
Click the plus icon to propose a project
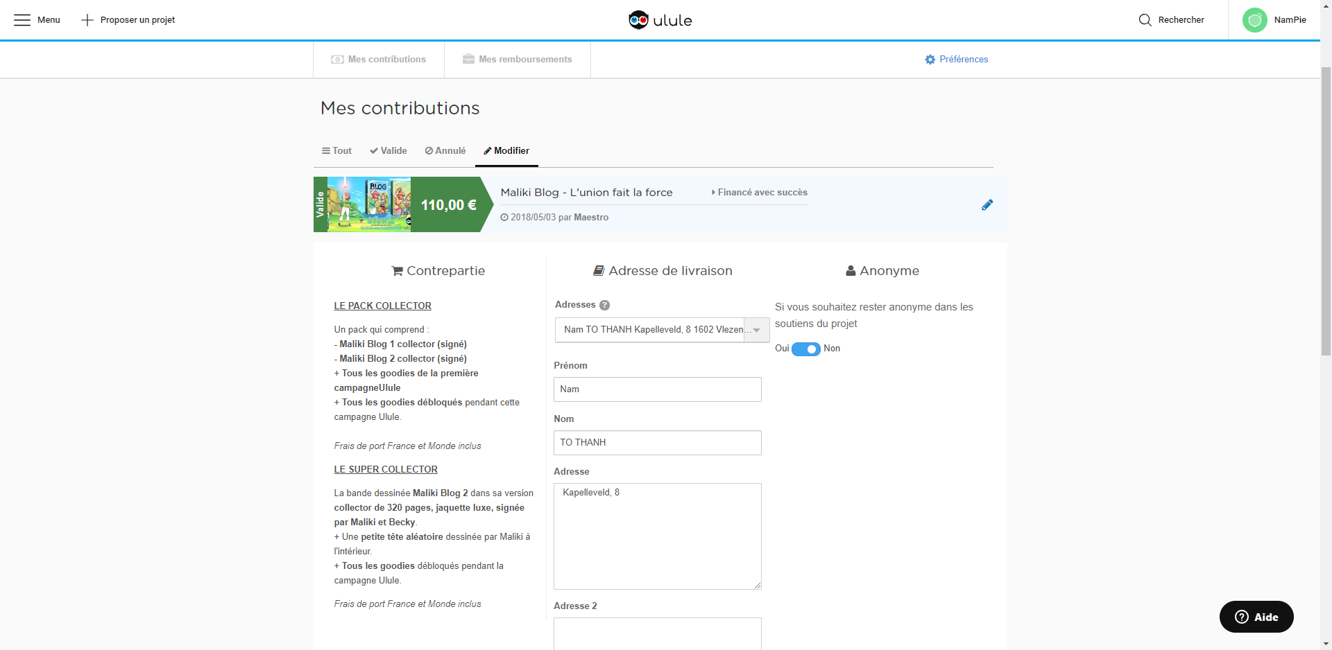coord(87,20)
